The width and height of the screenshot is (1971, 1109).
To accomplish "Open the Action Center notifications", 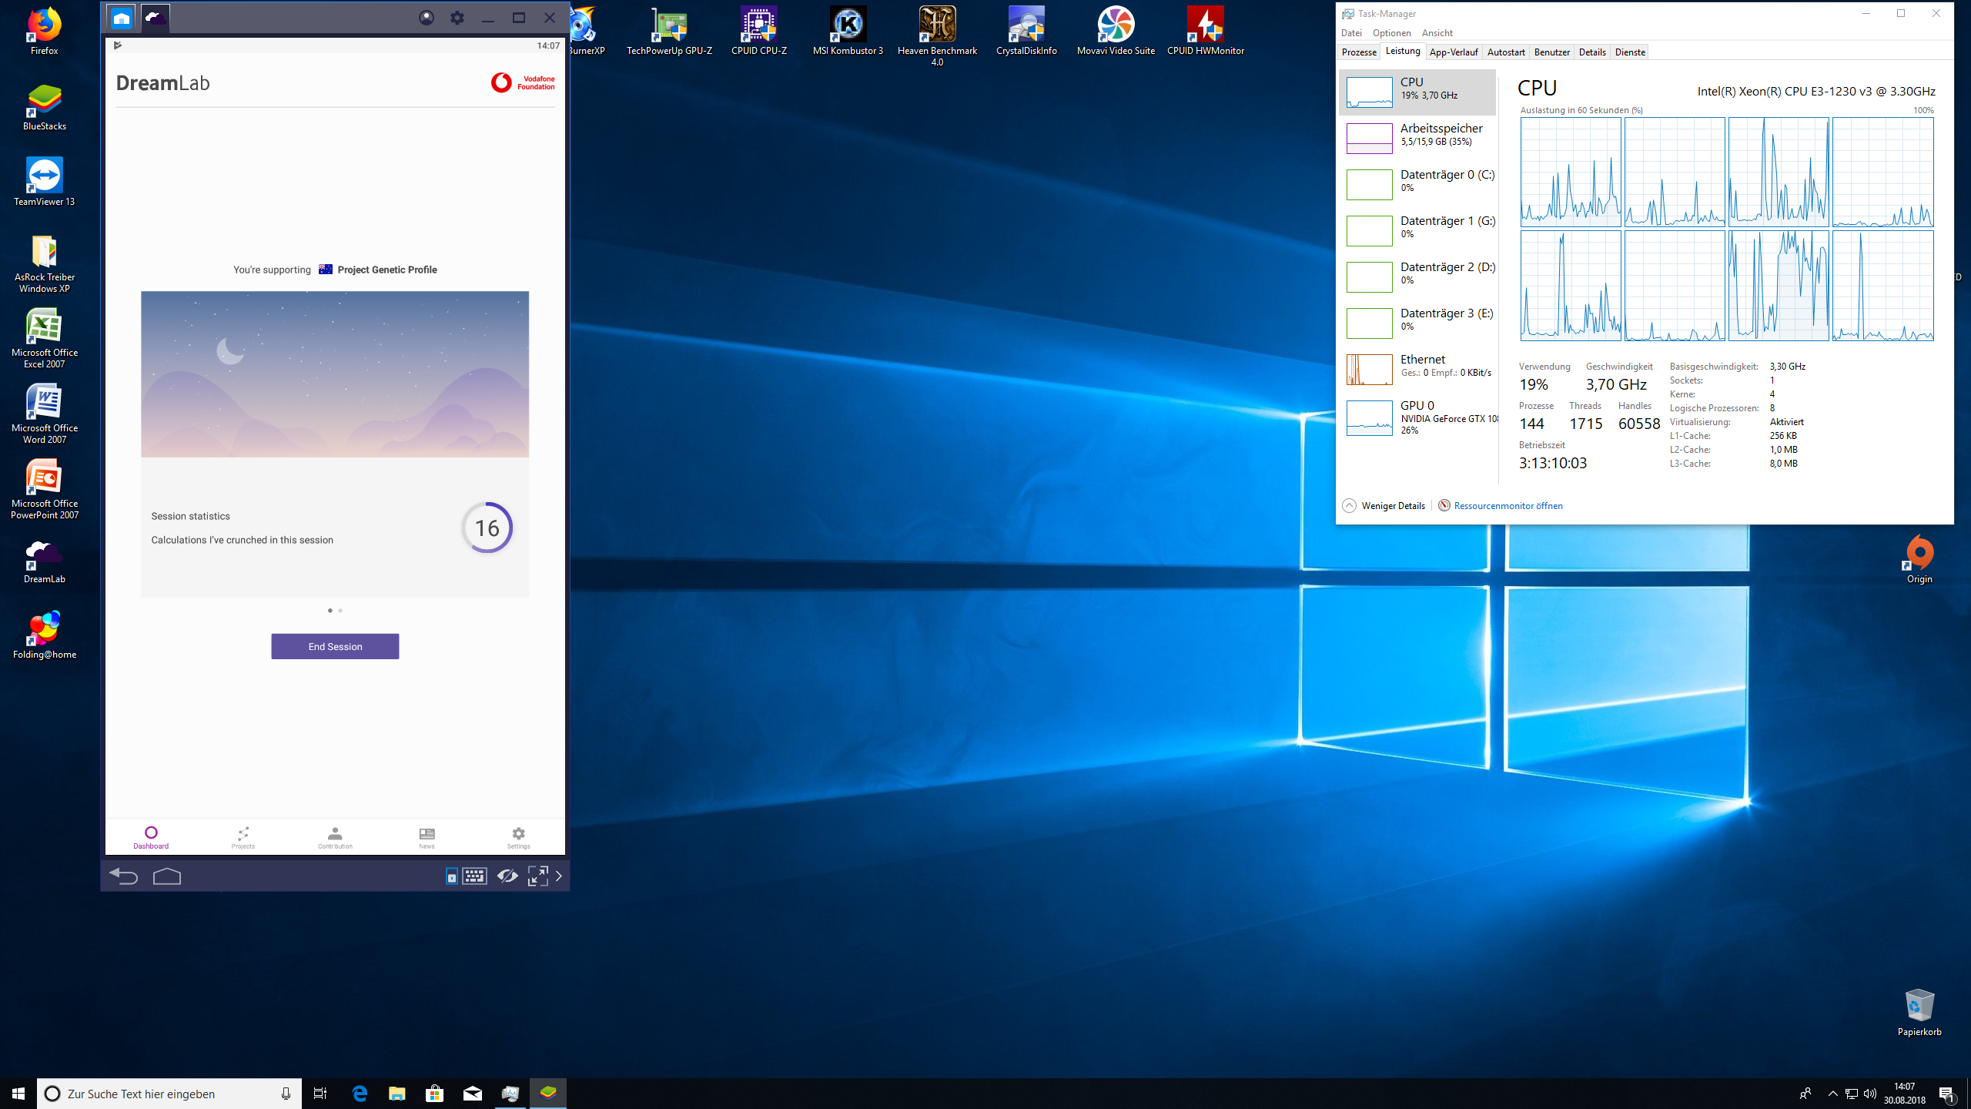I will tap(1947, 1094).
